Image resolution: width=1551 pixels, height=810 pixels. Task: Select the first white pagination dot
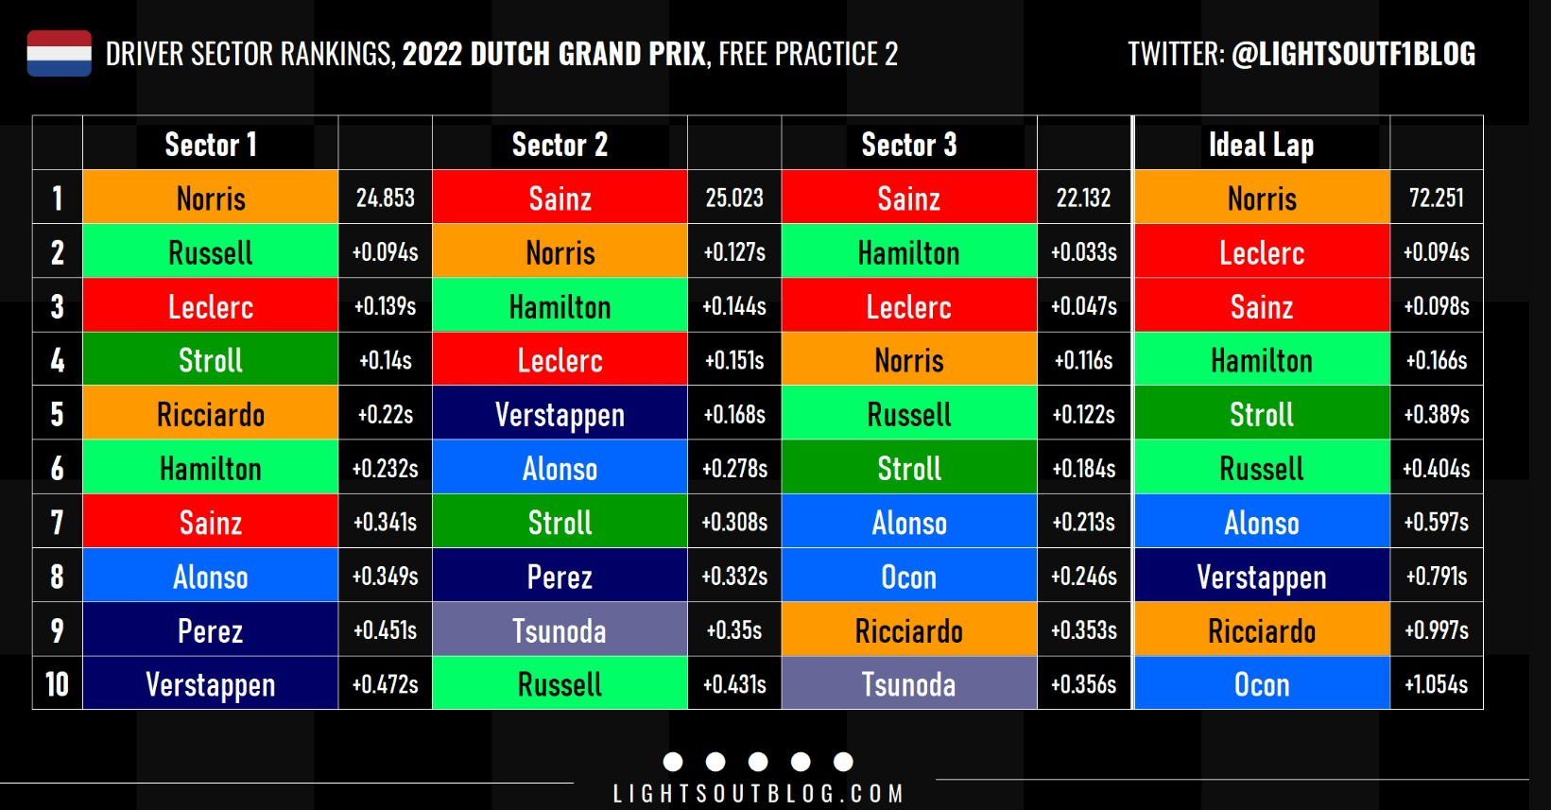click(673, 762)
